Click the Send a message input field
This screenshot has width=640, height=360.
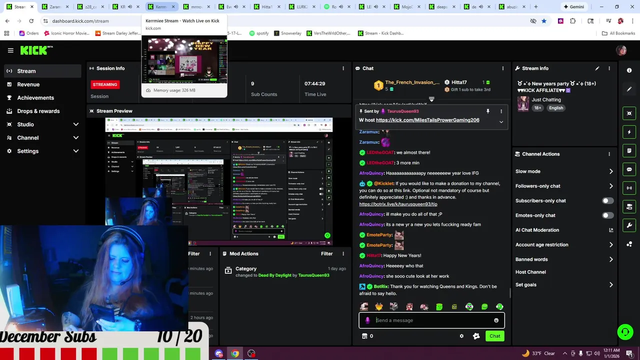pos(431,320)
